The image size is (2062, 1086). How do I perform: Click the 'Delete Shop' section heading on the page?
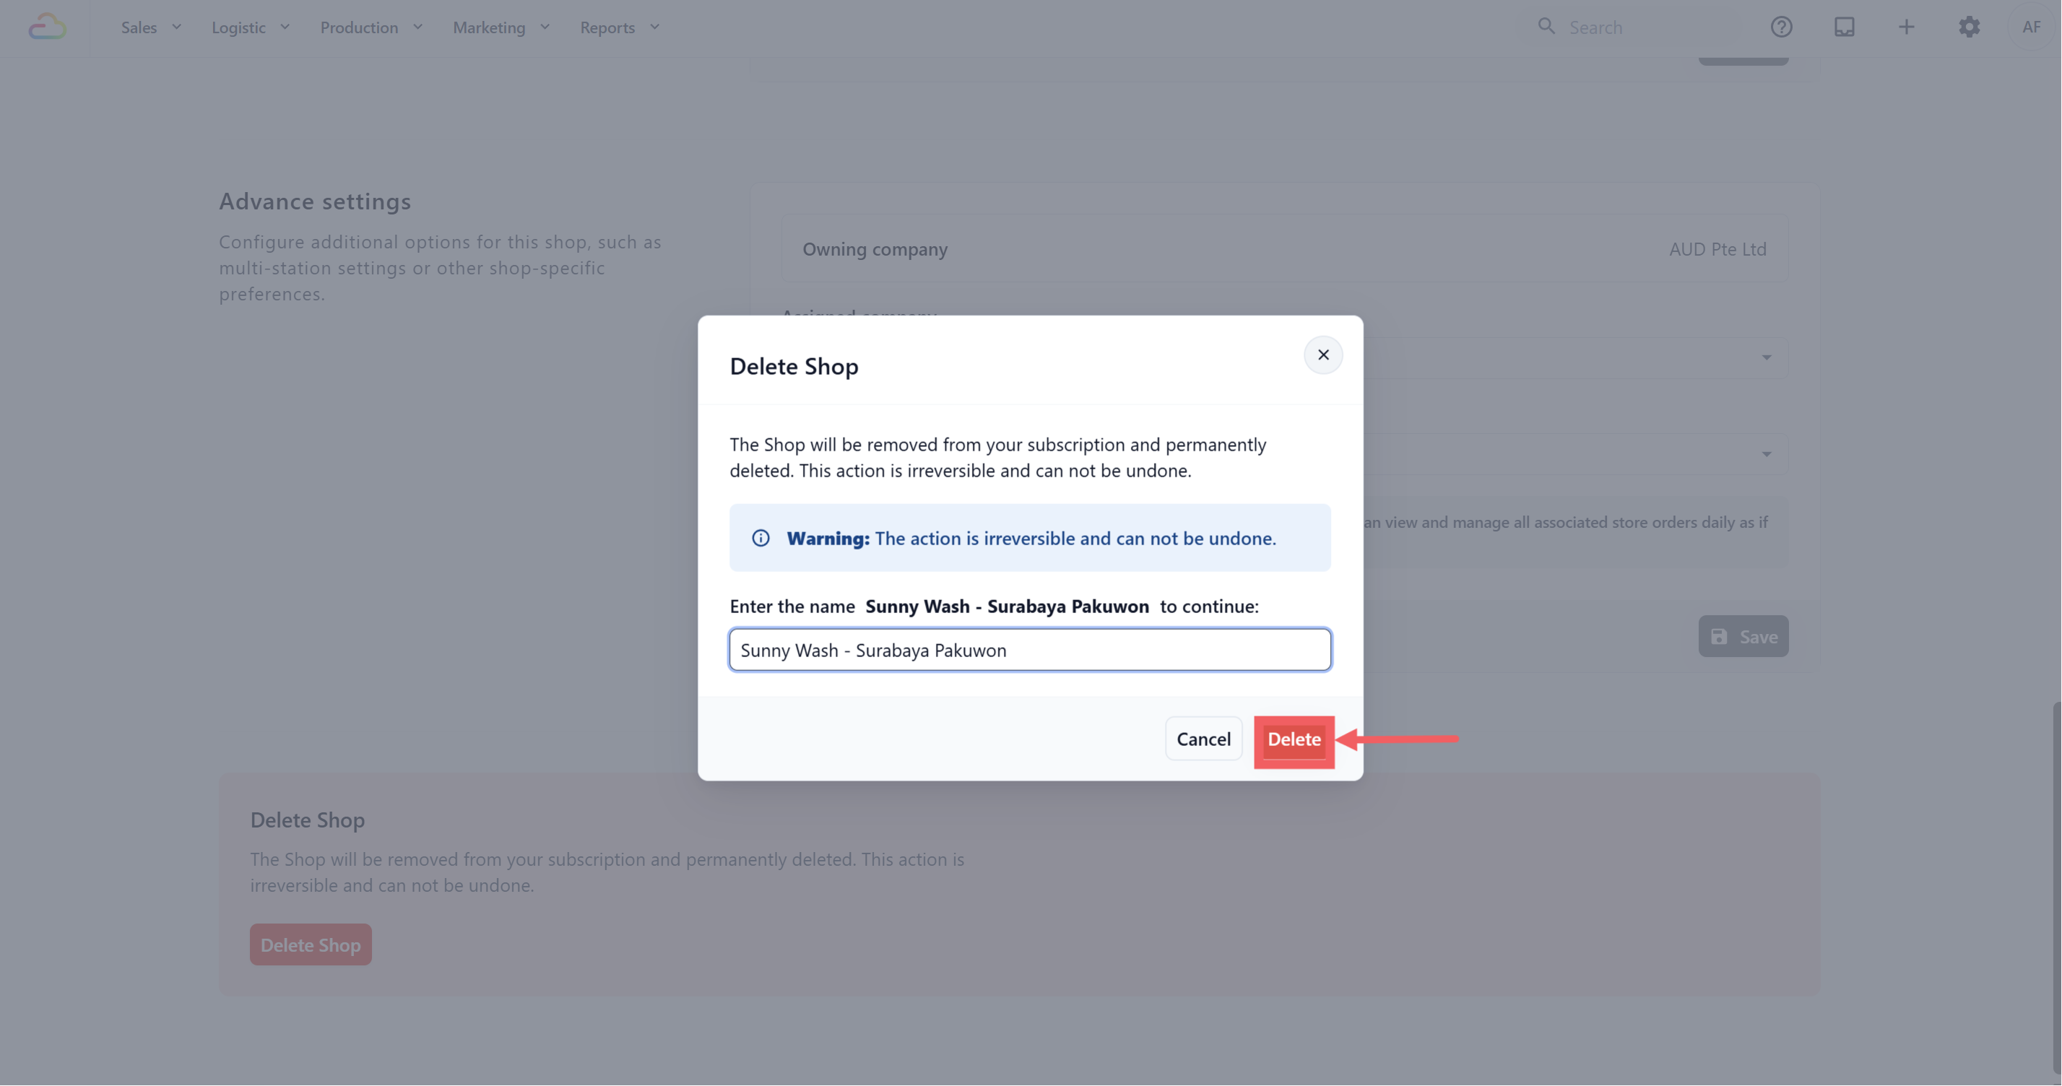click(x=308, y=820)
